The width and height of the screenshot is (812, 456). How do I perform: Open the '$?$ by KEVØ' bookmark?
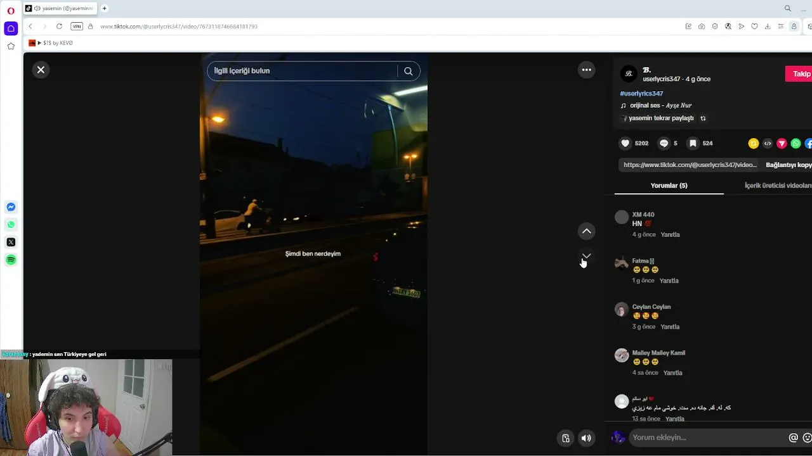pyautogui.click(x=51, y=43)
